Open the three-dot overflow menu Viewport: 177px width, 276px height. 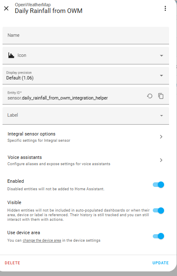pyautogui.click(x=165, y=8)
